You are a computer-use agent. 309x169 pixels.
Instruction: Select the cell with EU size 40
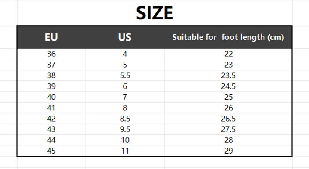51,97
